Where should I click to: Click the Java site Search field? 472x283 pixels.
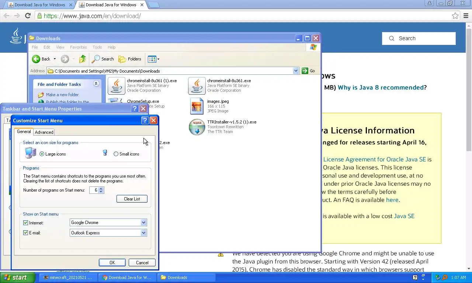pyautogui.click(x=419, y=38)
